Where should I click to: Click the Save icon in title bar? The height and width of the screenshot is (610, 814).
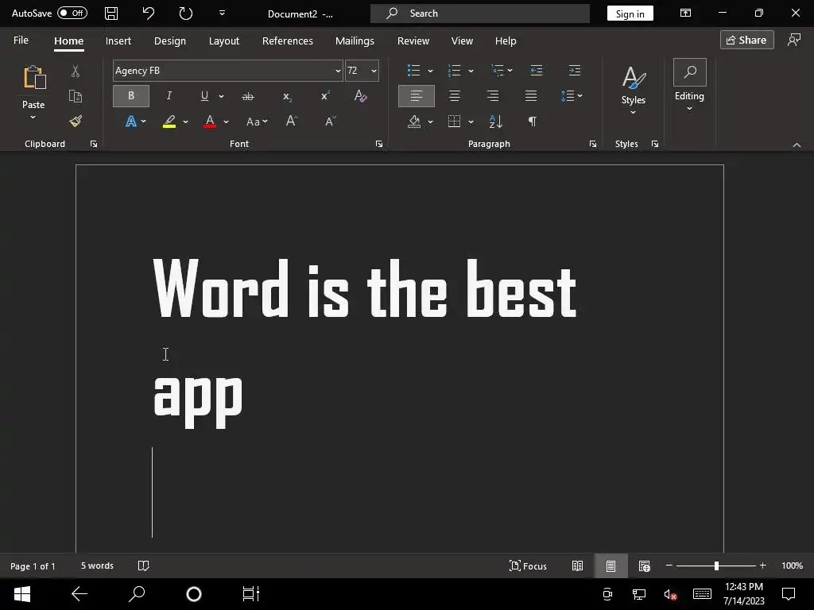point(111,14)
